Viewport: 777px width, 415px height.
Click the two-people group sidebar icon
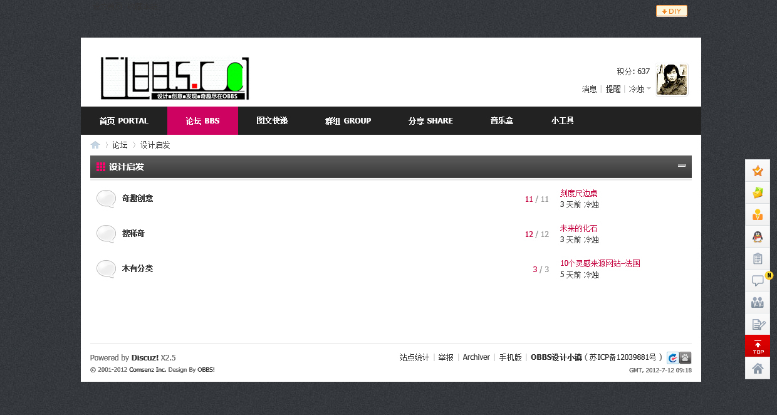pyautogui.click(x=758, y=302)
